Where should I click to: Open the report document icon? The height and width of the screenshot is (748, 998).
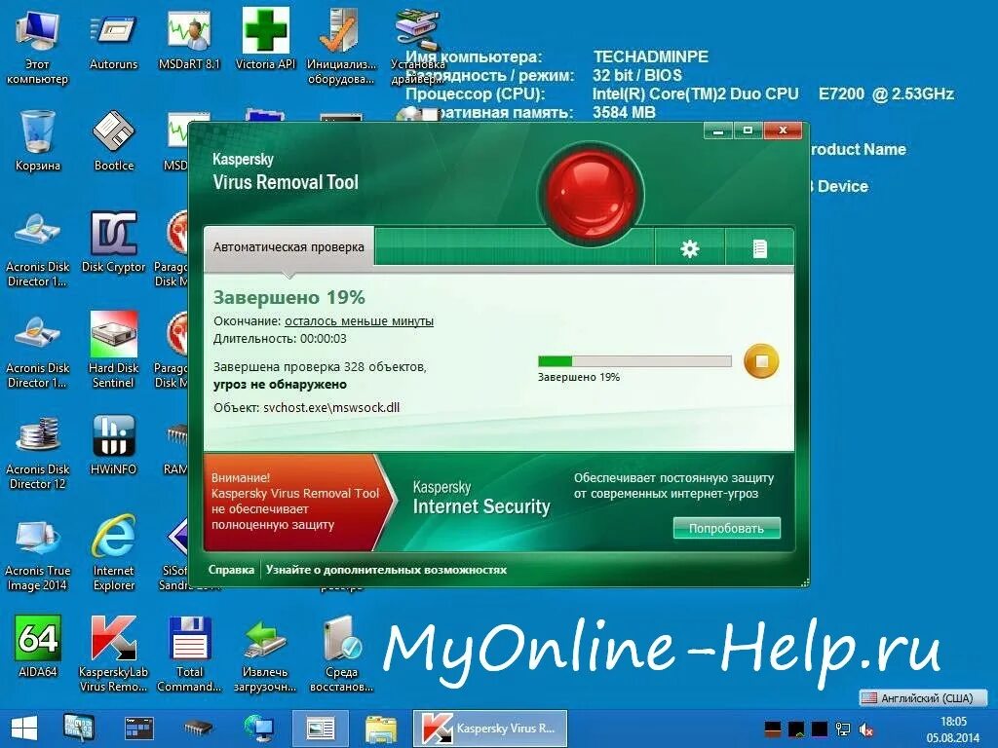pyautogui.click(x=759, y=248)
